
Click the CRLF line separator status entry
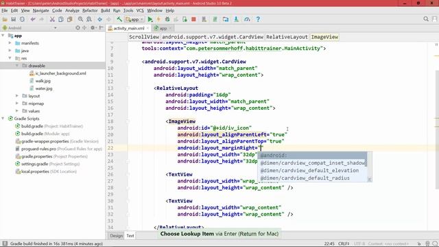(x=344, y=244)
